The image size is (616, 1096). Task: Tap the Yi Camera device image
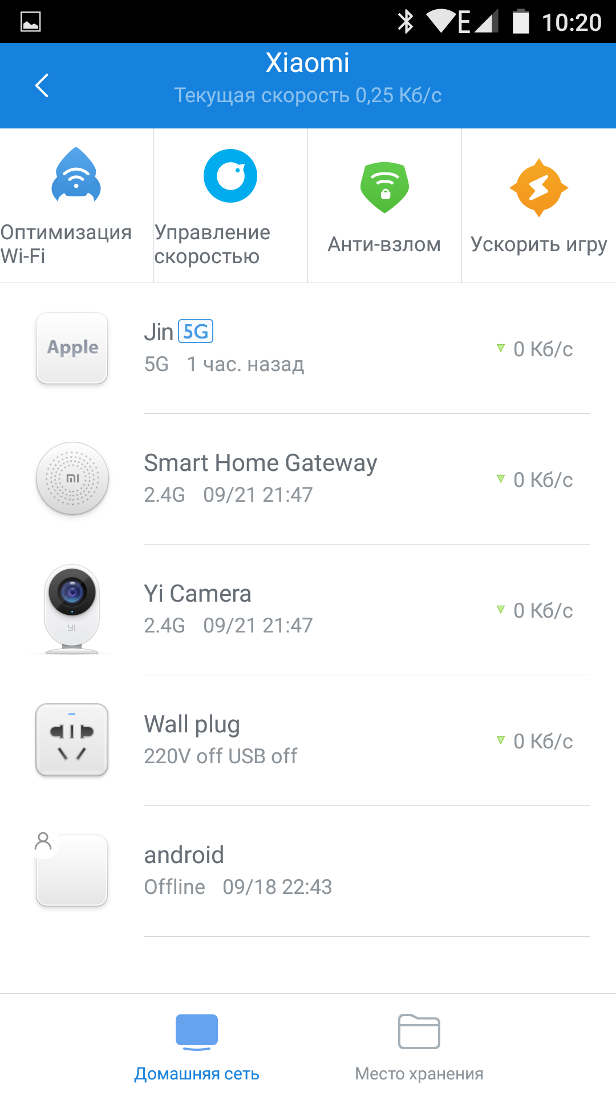pos(72,609)
